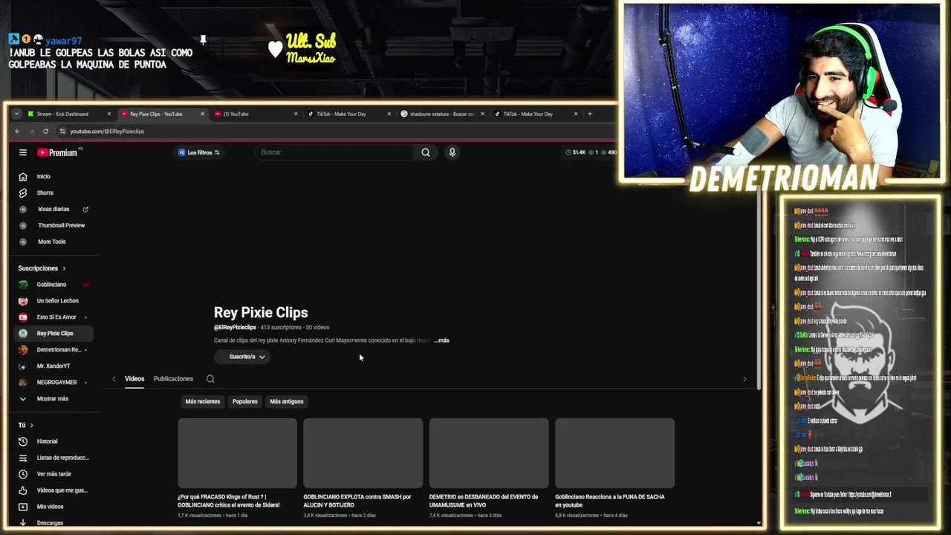Open site info icon in the address bar
951x535 pixels.
62,131
